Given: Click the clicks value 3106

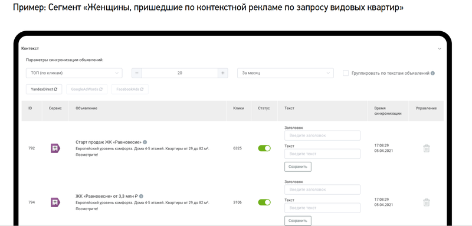Looking at the screenshot, I should pyautogui.click(x=238, y=202).
